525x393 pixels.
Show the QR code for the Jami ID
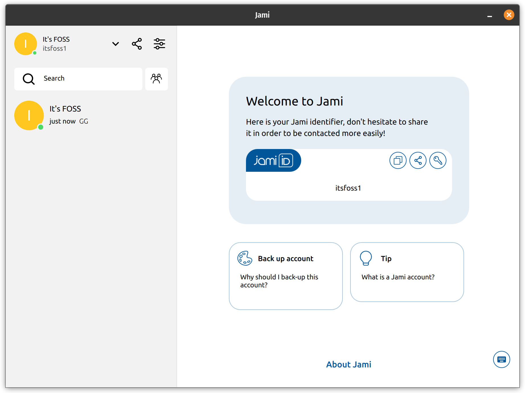coord(438,160)
